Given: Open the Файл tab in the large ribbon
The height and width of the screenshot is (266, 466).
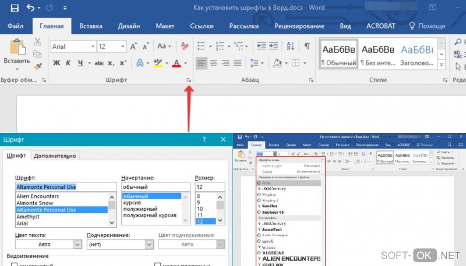Looking at the screenshot, I should 16,26.
